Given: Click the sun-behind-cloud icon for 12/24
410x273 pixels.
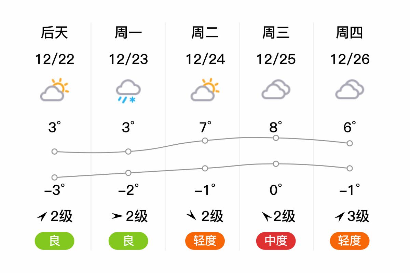Looking at the screenshot, I should pyautogui.click(x=204, y=90).
